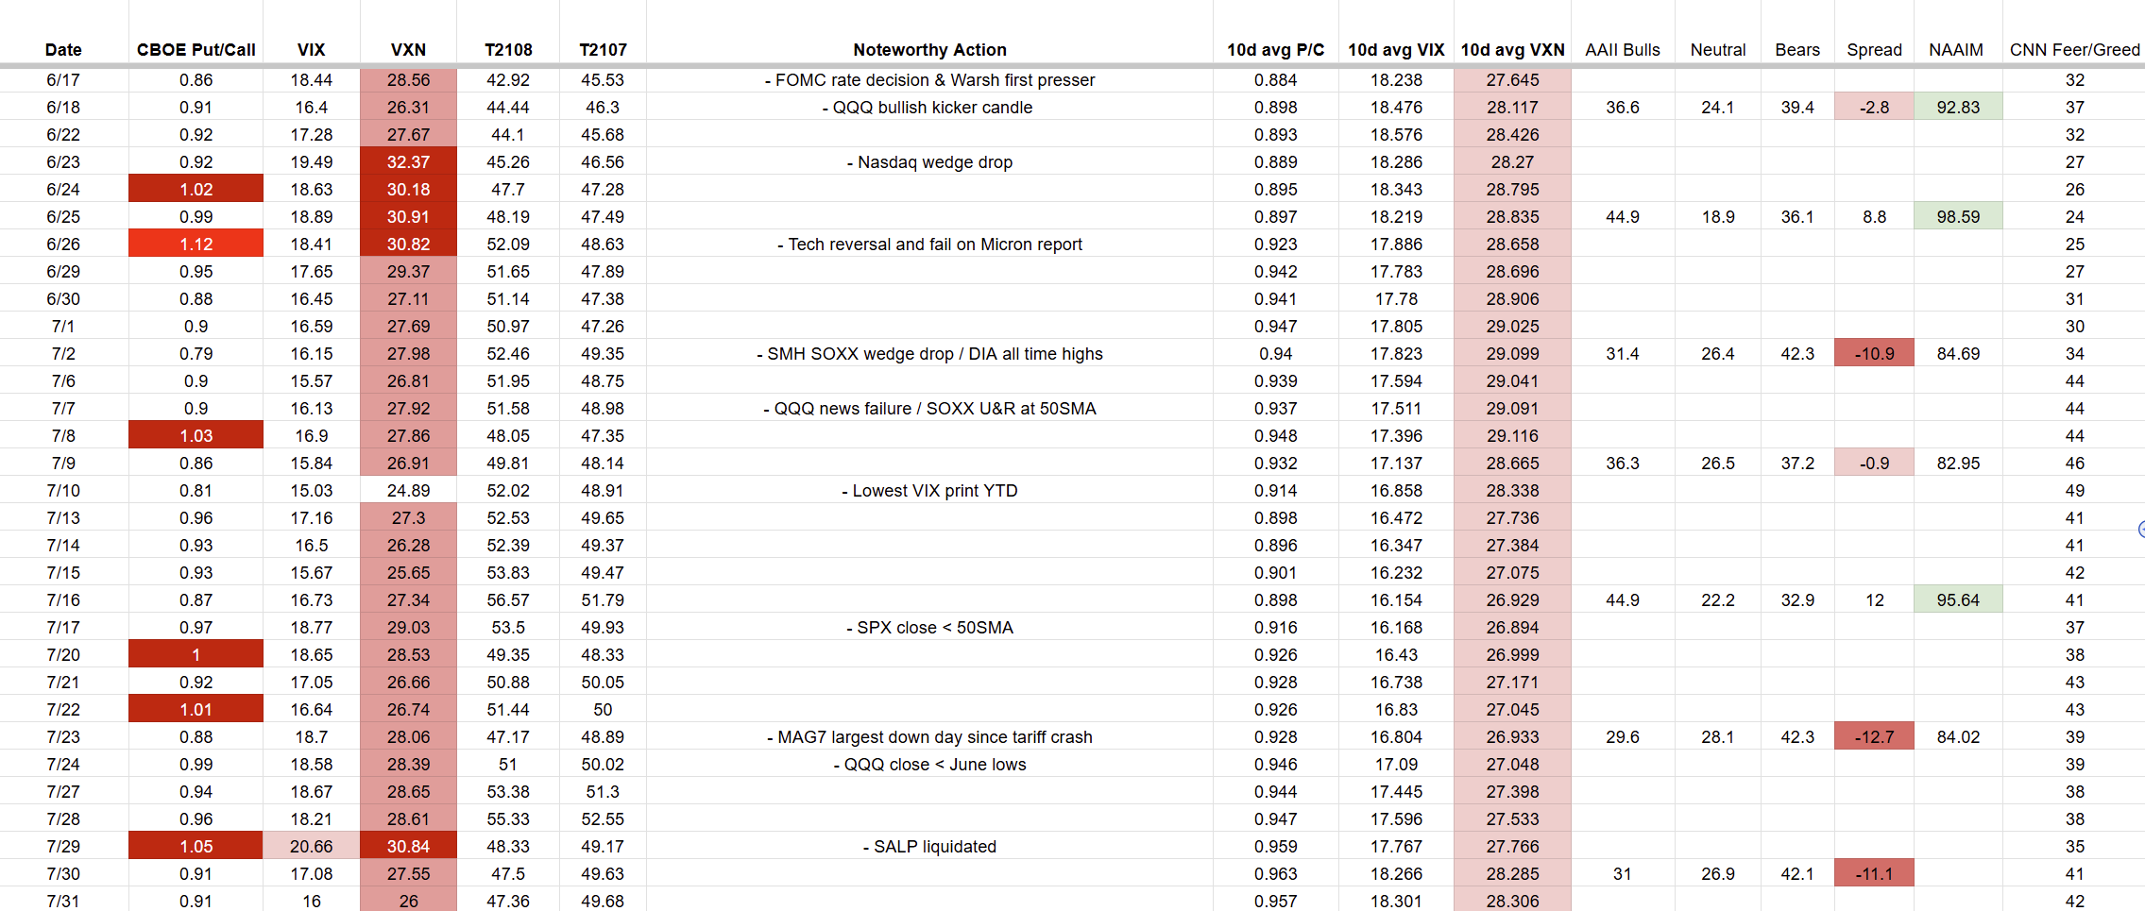Select the red 1.12 Put/Call cell

pyautogui.click(x=196, y=245)
